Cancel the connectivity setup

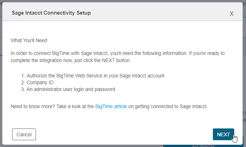click(x=24, y=135)
